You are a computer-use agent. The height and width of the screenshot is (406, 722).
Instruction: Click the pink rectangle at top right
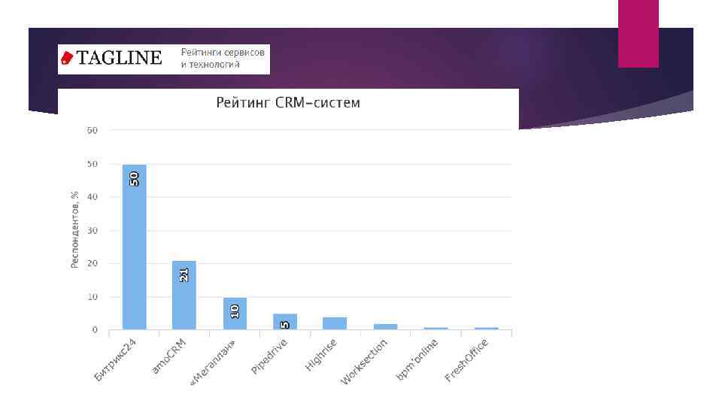(x=638, y=34)
